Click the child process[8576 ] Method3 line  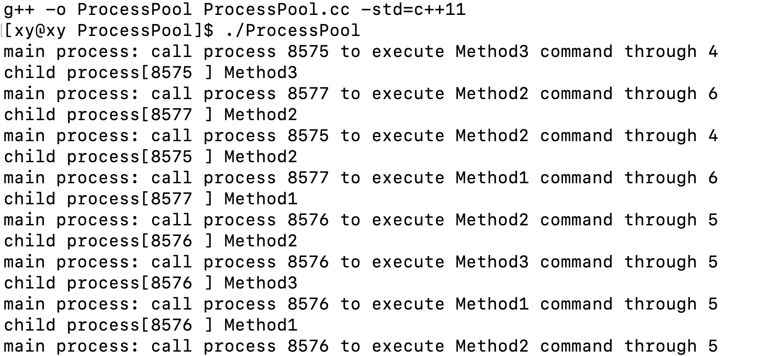(150, 283)
